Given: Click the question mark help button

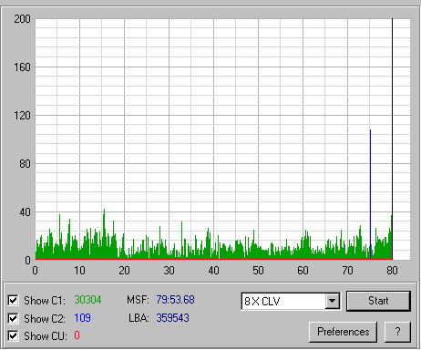Looking at the screenshot, I should [x=397, y=332].
